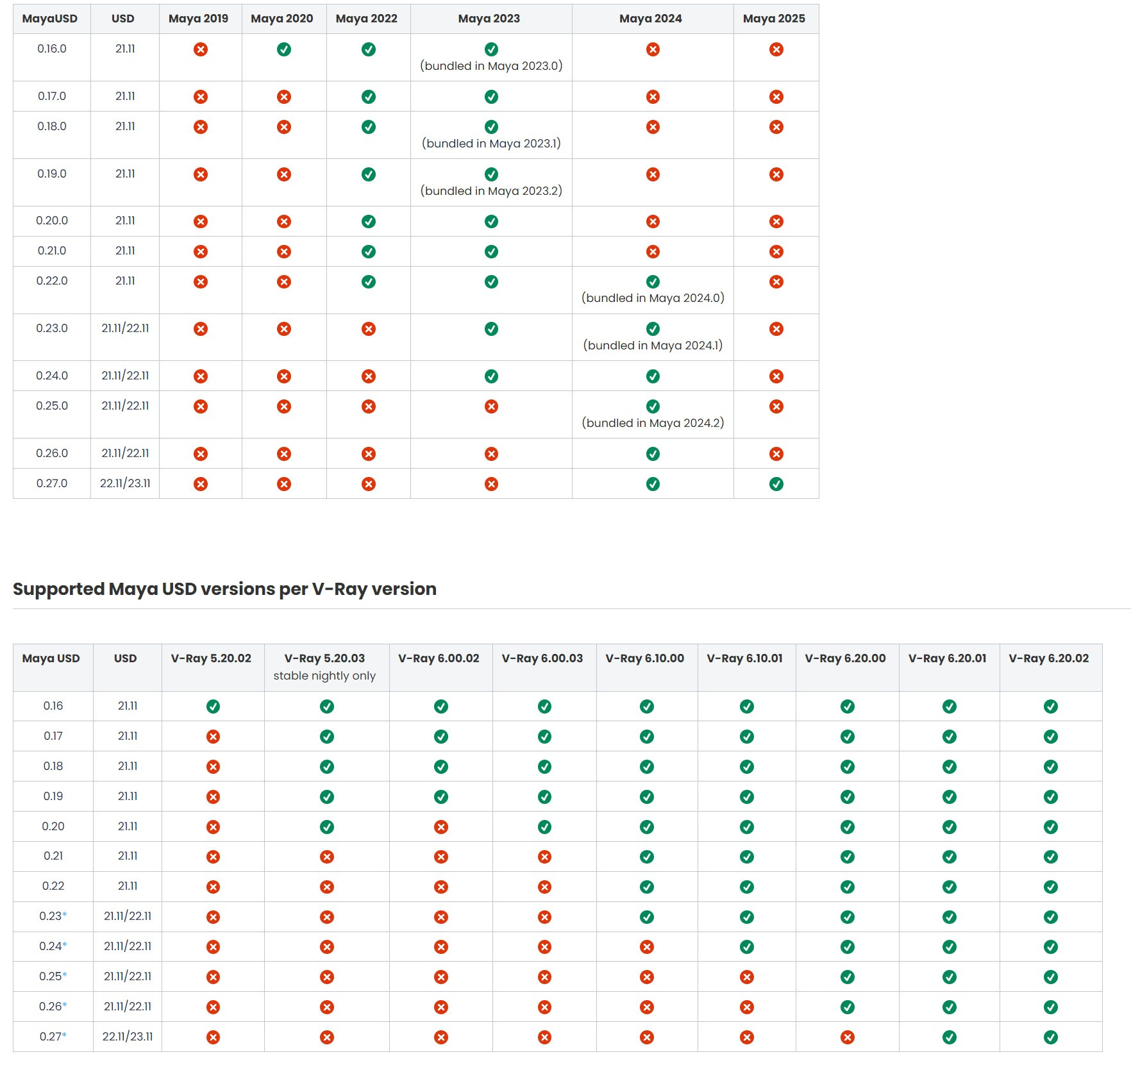Click the green check for Maya USD 0.20 under V-Ray 5.20.03
This screenshot has width=1131, height=1070.
coord(327,827)
